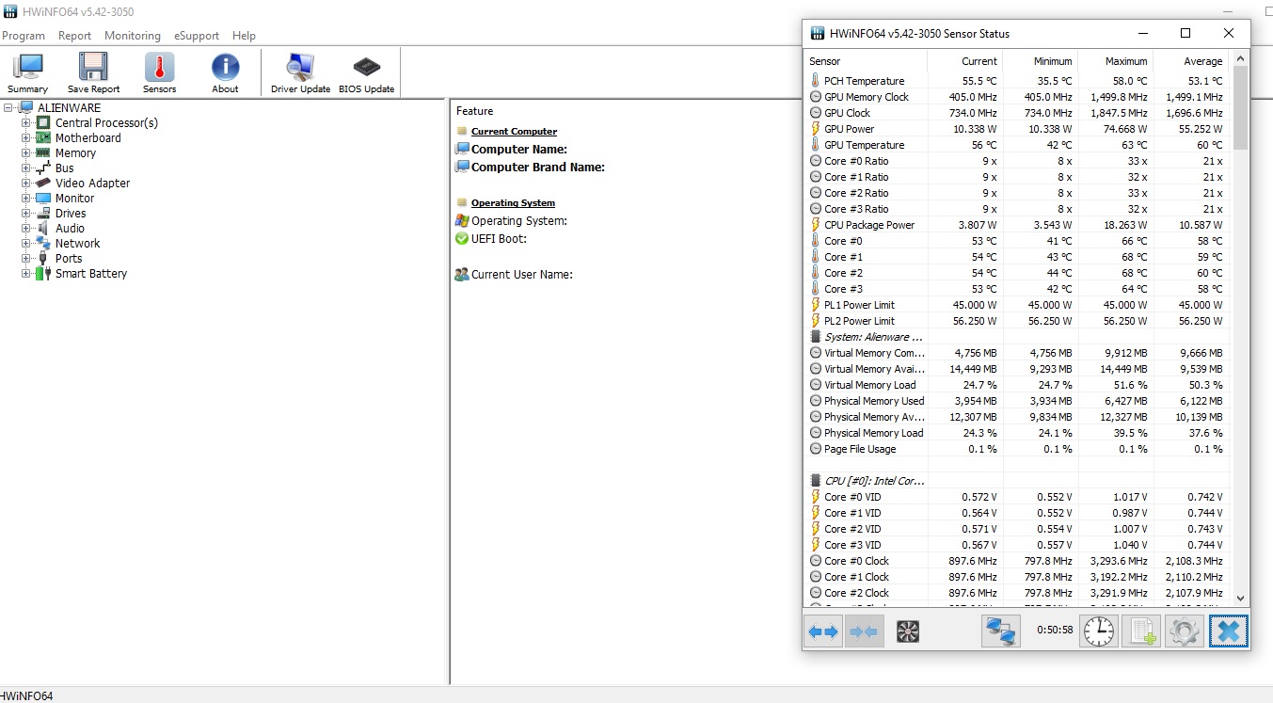This screenshot has width=1273, height=703.
Task: Open the Help menu
Action: (x=244, y=36)
